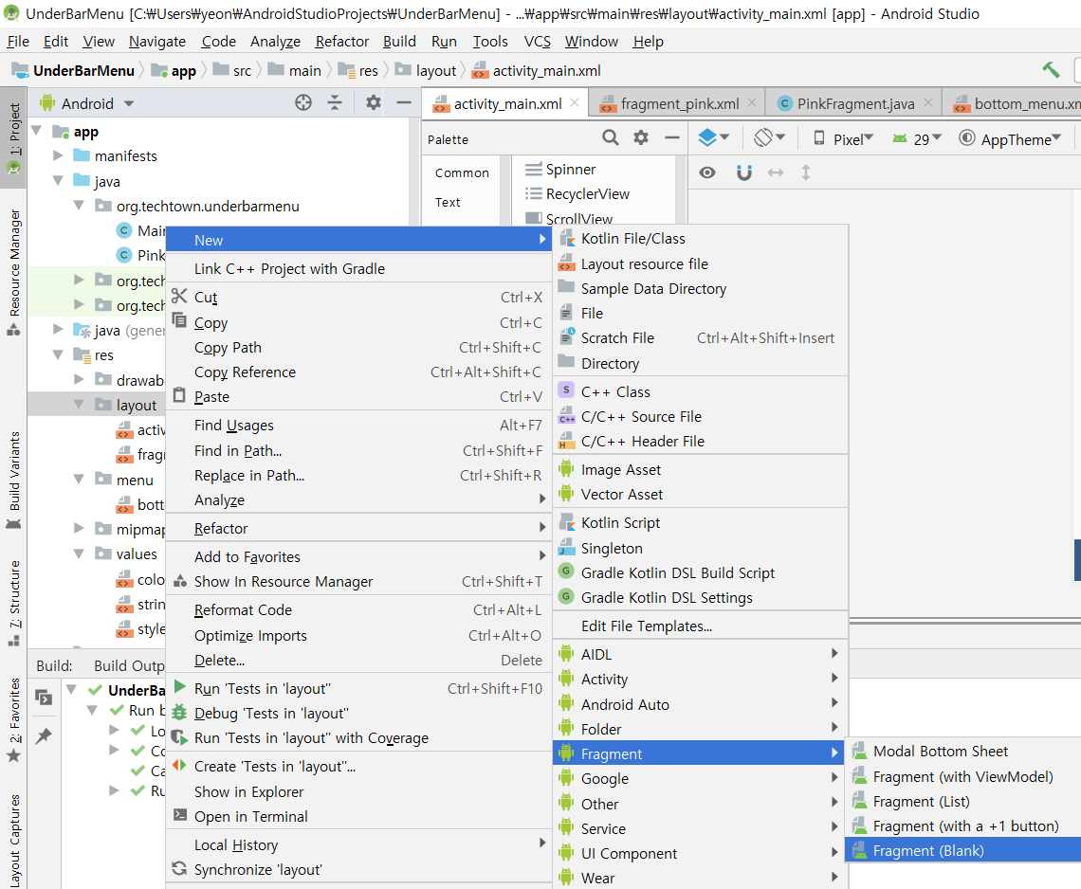Open the Palette gear settings
The width and height of the screenshot is (1081, 889).
click(x=641, y=137)
